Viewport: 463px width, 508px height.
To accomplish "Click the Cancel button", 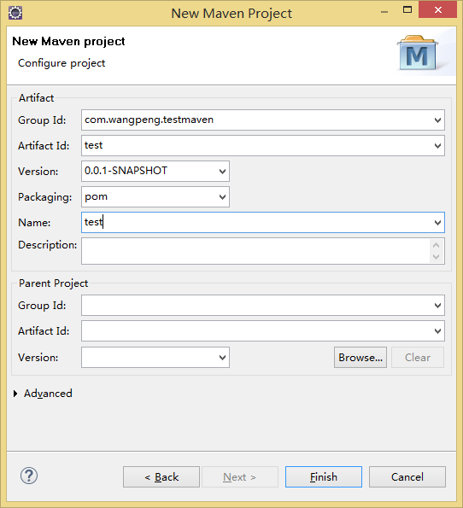I will point(407,477).
